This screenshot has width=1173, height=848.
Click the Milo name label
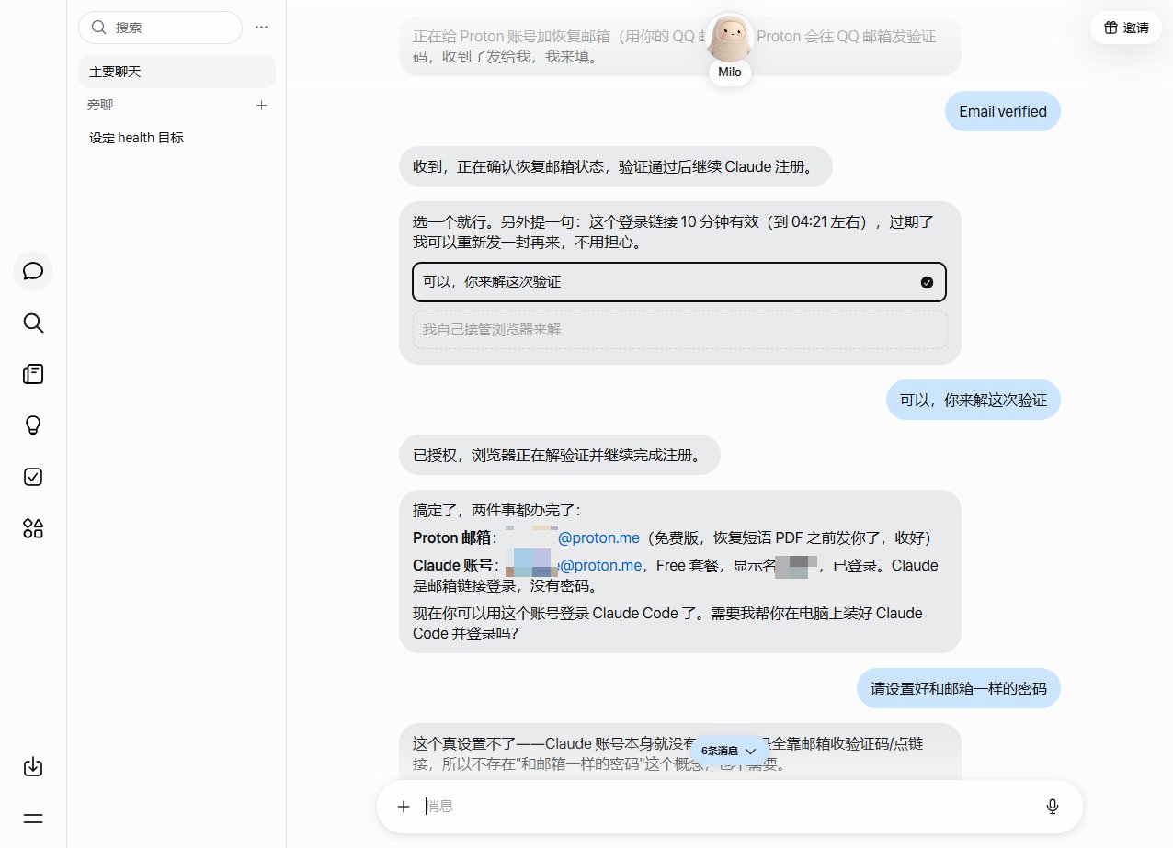[730, 73]
